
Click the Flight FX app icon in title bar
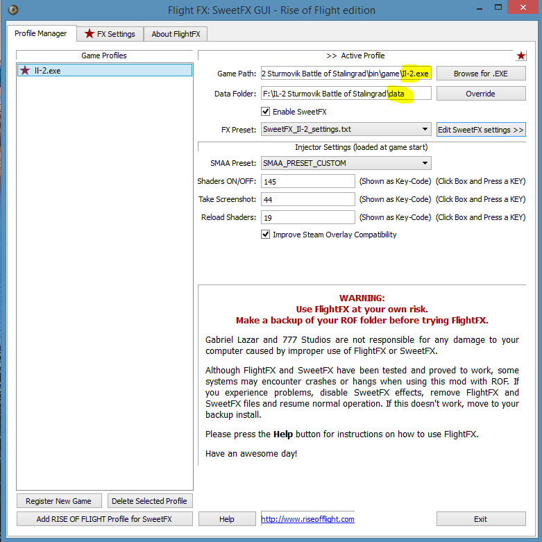tap(12, 10)
